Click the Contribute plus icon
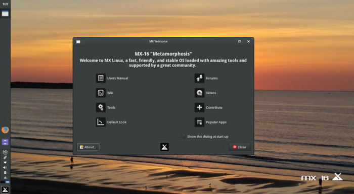 199,107
